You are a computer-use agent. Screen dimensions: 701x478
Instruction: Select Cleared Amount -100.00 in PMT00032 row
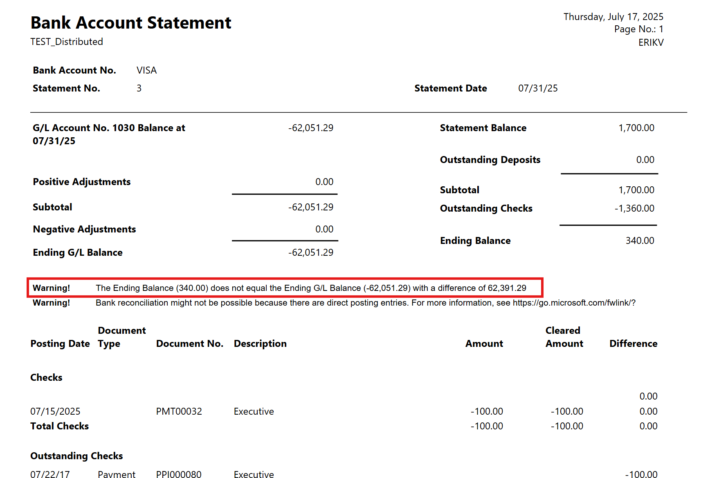[566, 411]
